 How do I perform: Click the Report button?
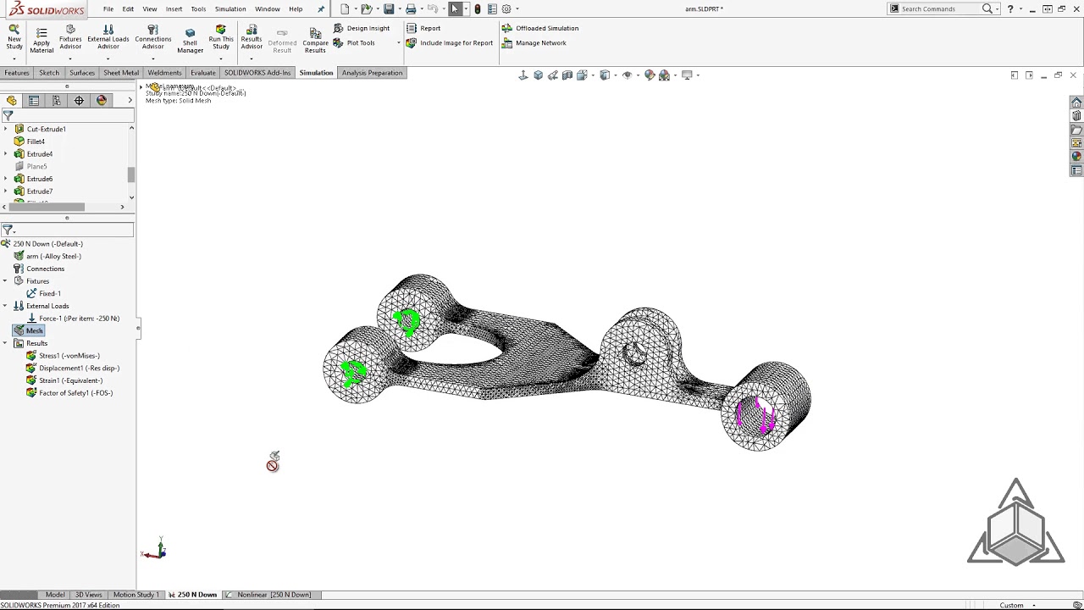click(x=423, y=28)
